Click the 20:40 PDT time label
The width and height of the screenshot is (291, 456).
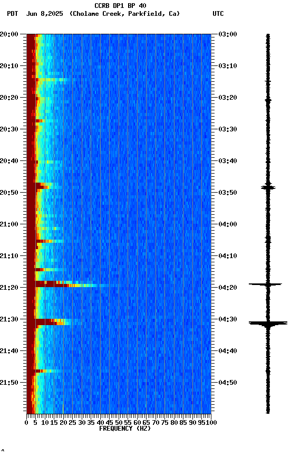9,161
